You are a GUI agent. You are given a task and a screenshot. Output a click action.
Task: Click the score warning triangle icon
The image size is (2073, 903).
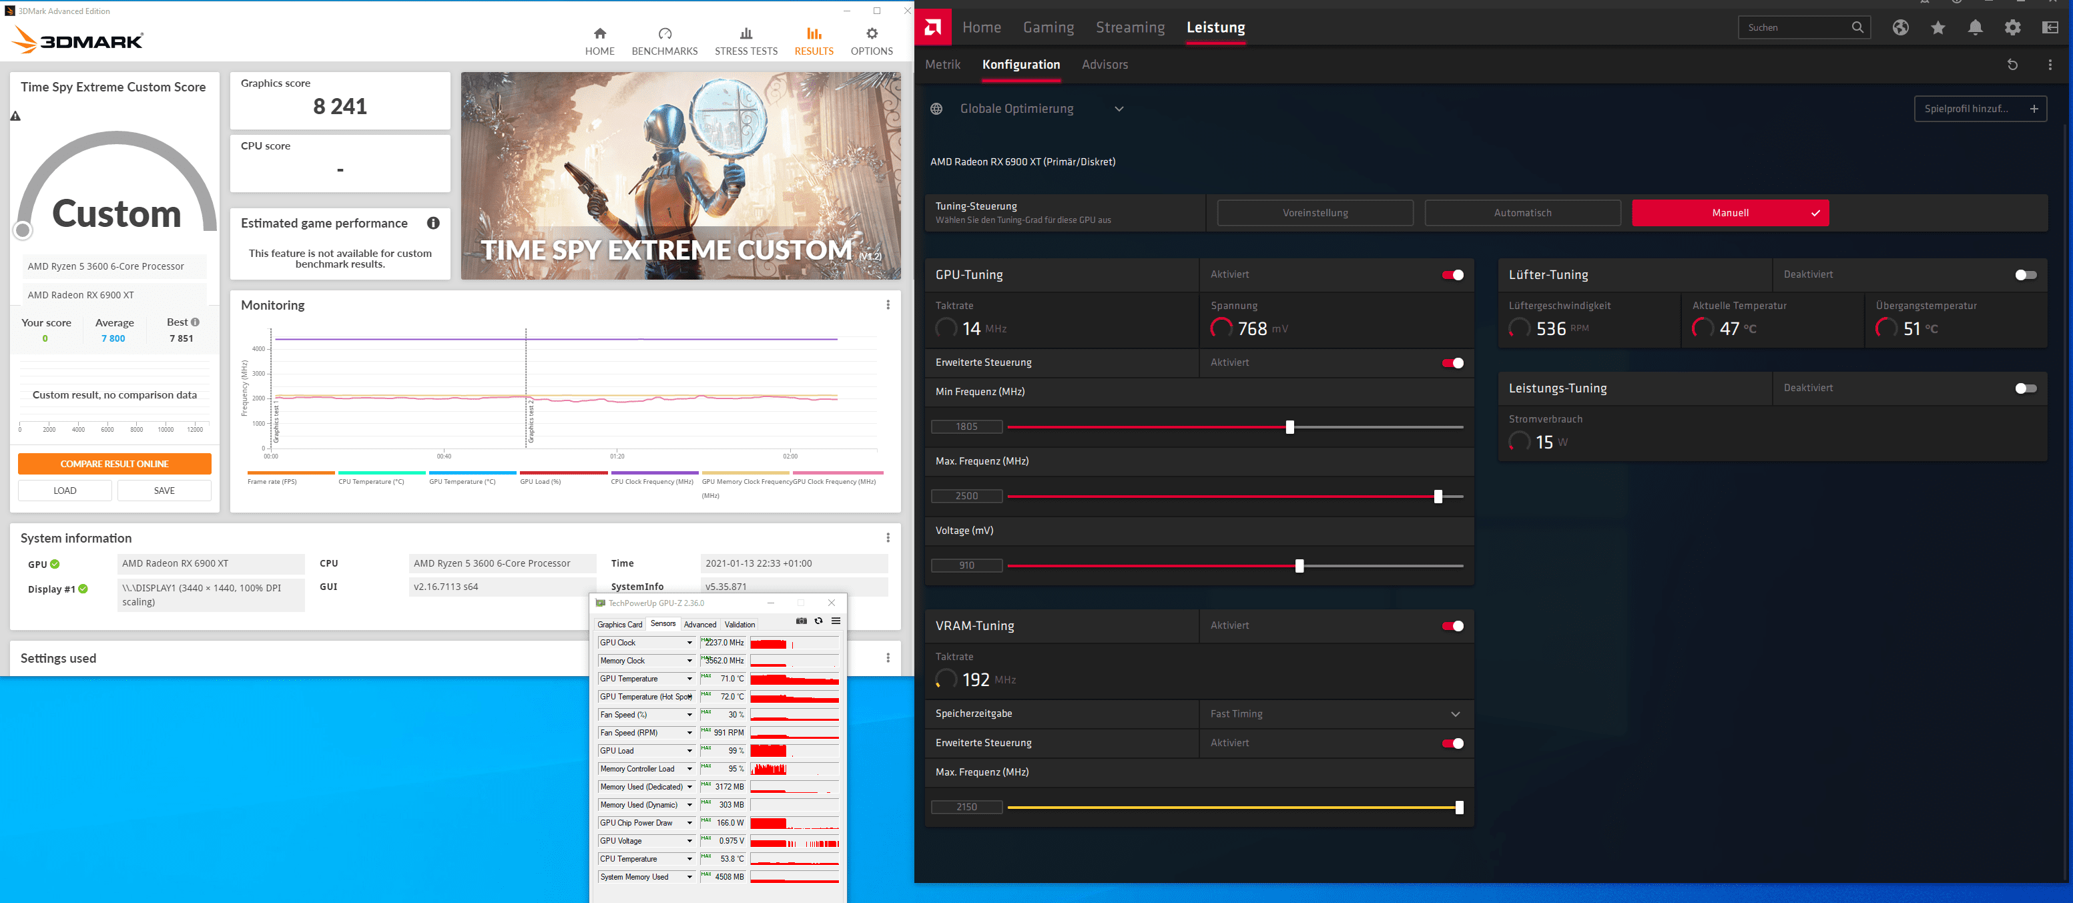pyautogui.click(x=15, y=116)
